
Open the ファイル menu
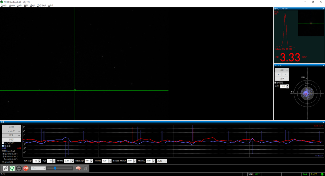click(x=4, y=6)
